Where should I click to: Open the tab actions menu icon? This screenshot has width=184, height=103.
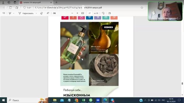(15, 2)
